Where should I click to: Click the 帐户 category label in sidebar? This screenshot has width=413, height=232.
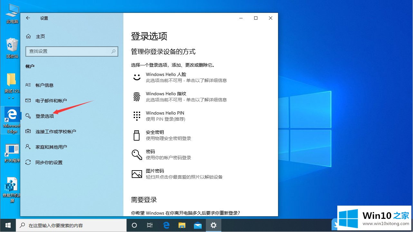click(x=30, y=66)
